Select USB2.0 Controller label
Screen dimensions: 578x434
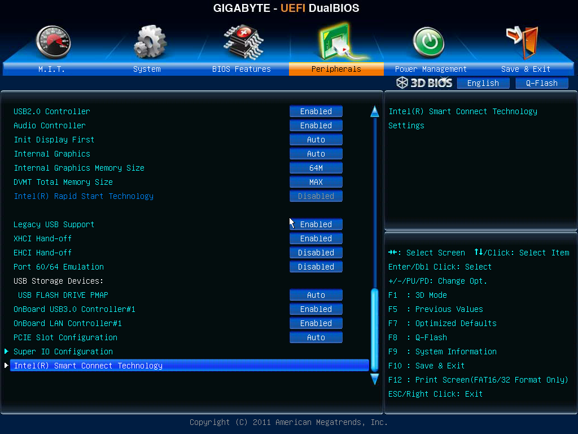click(51, 111)
